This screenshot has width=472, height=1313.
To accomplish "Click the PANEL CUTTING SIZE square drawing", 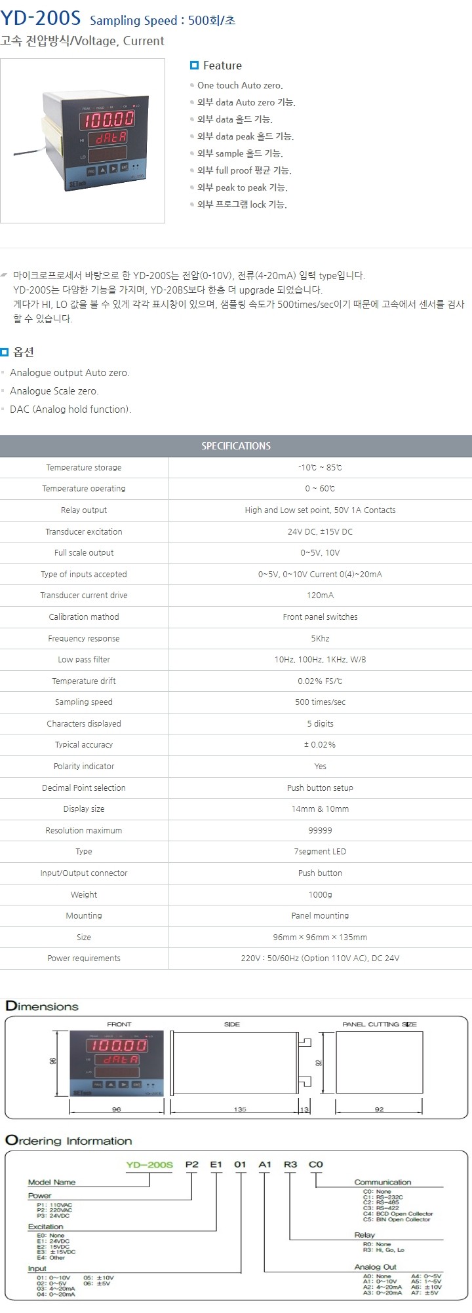I will [379, 1062].
